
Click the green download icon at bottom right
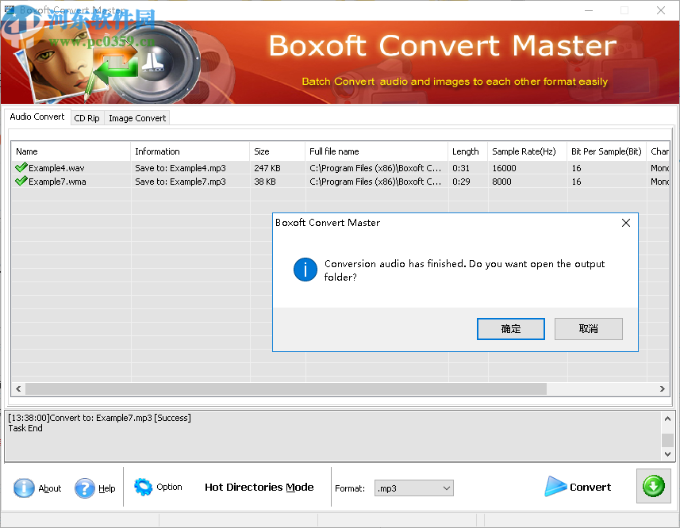tap(653, 485)
